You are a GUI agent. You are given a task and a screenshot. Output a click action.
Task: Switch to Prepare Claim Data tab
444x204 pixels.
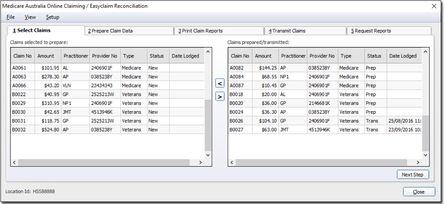coord(129,31)
